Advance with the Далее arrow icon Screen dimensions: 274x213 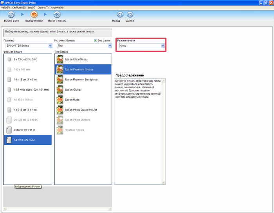[130, 15]
